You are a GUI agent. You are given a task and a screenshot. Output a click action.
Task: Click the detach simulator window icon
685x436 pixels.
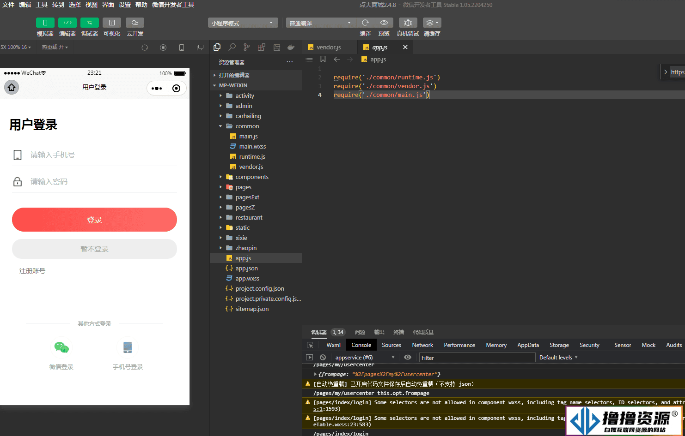click(x=200, y=48)
